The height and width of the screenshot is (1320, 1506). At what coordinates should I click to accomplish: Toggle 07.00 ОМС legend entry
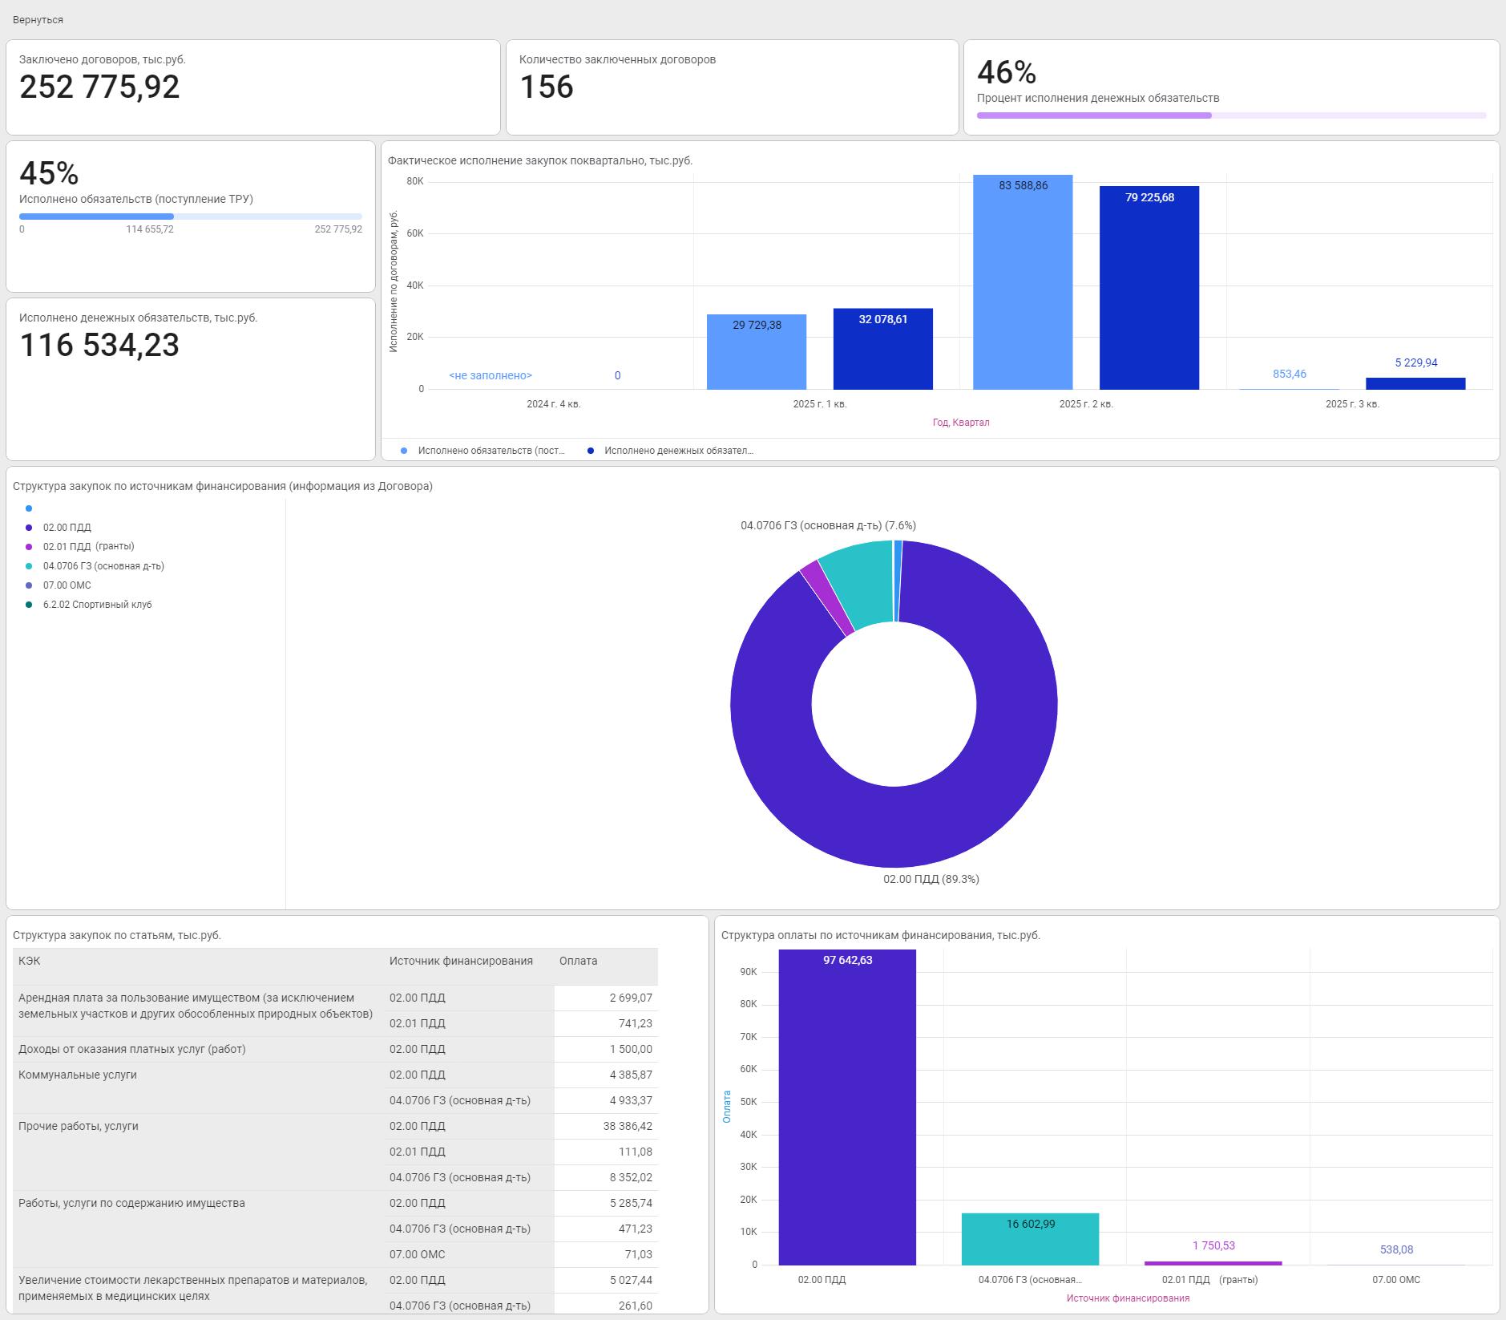pos(67,585)
